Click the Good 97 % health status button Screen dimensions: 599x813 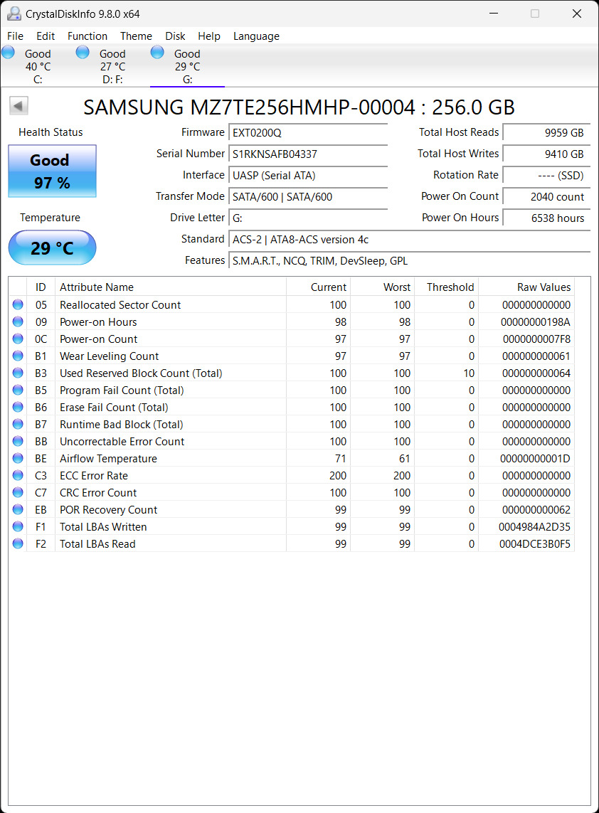pyautogui.click(x=53, y=171)
